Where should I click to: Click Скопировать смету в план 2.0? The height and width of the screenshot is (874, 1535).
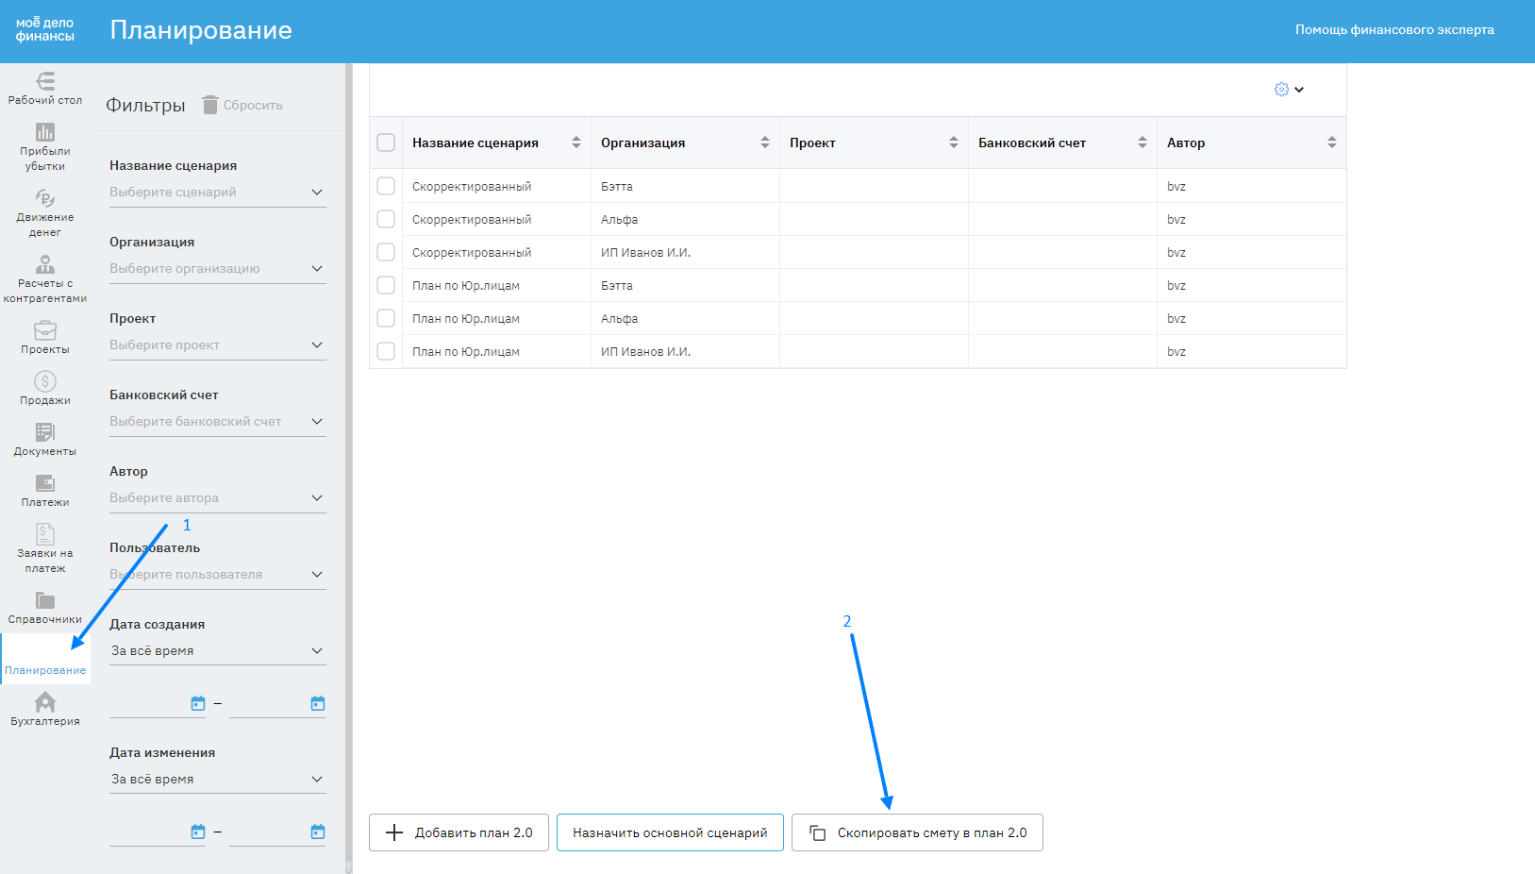click(917, 832)
